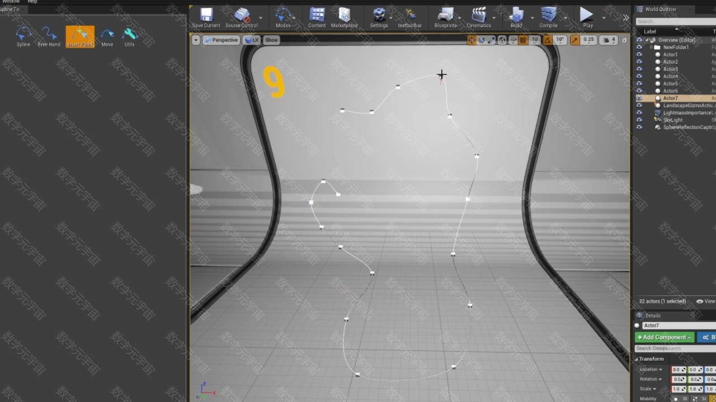Toggle scale snapping in viewport
Screen dimensions: 716x402
575,40
